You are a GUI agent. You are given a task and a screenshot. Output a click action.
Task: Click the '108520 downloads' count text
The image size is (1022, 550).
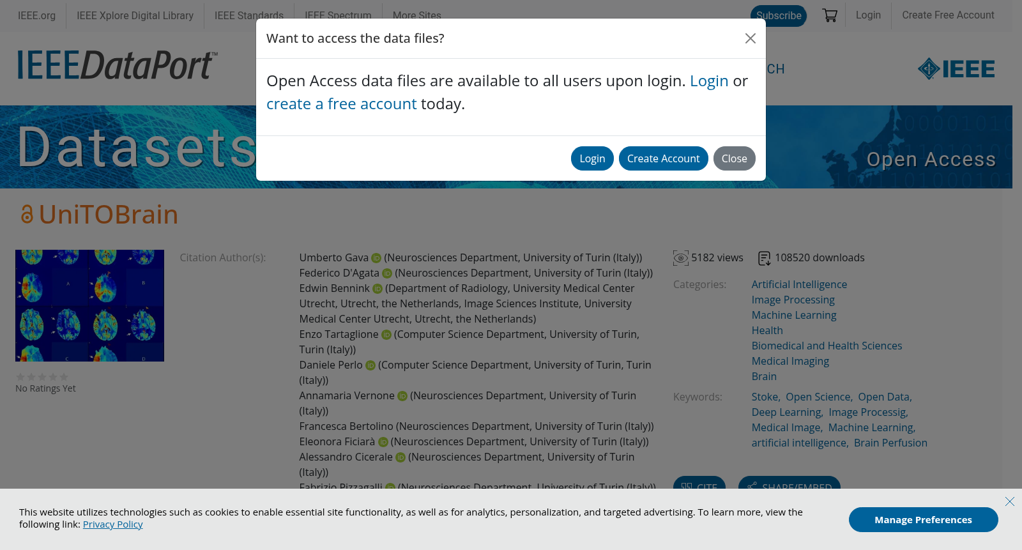point(820,258)
